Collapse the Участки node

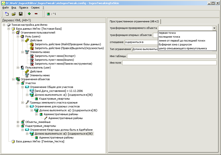point(18,83)
